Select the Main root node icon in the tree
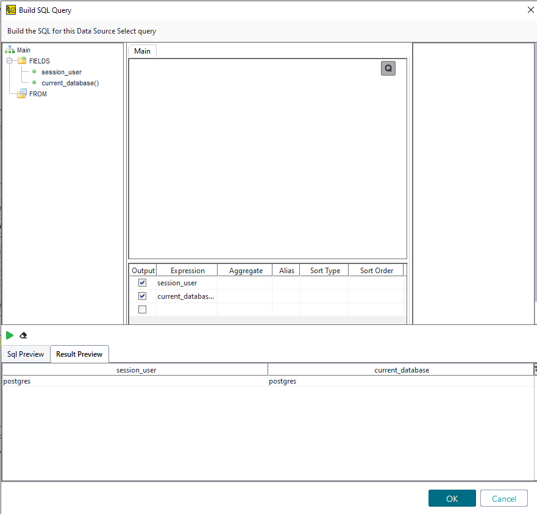Image resolution: width=537 pixels, height=514 pixels. click(x=10, y=50)
